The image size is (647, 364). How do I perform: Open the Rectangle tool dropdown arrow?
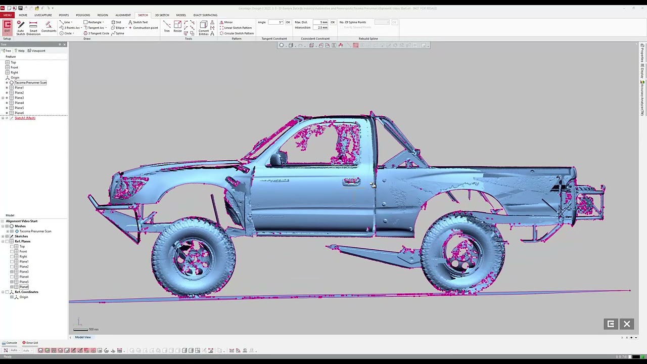[x=104, y=22]
